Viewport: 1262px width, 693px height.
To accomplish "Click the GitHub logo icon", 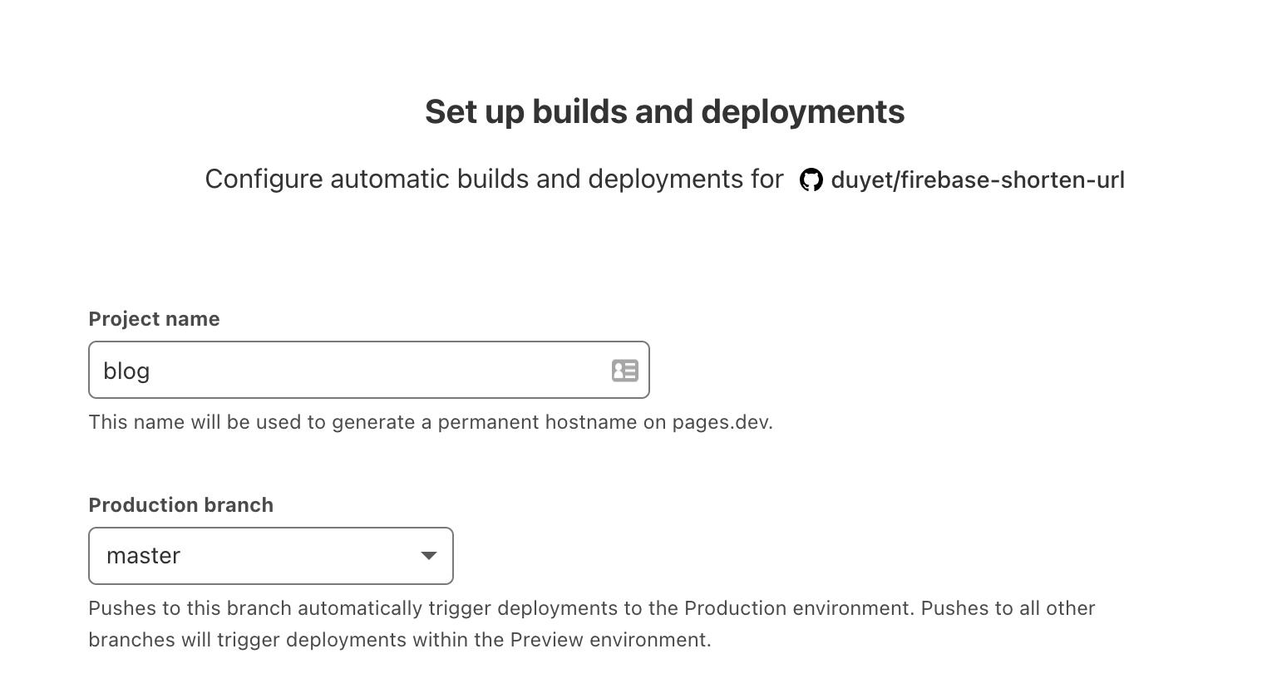I will [811, 179].
